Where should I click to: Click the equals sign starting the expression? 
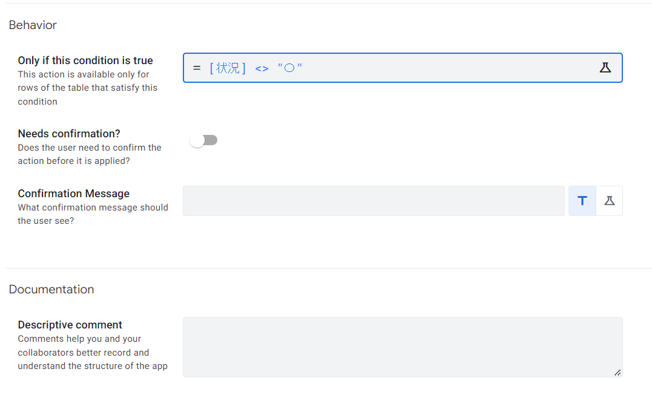196,68
